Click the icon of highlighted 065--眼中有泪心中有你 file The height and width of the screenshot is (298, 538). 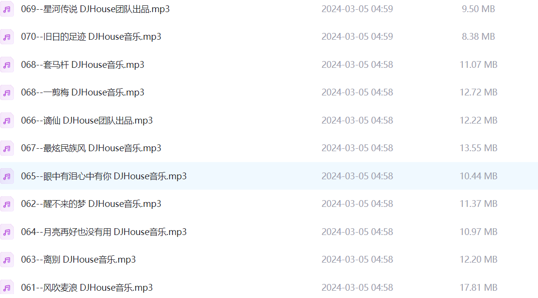coord(7,176)
